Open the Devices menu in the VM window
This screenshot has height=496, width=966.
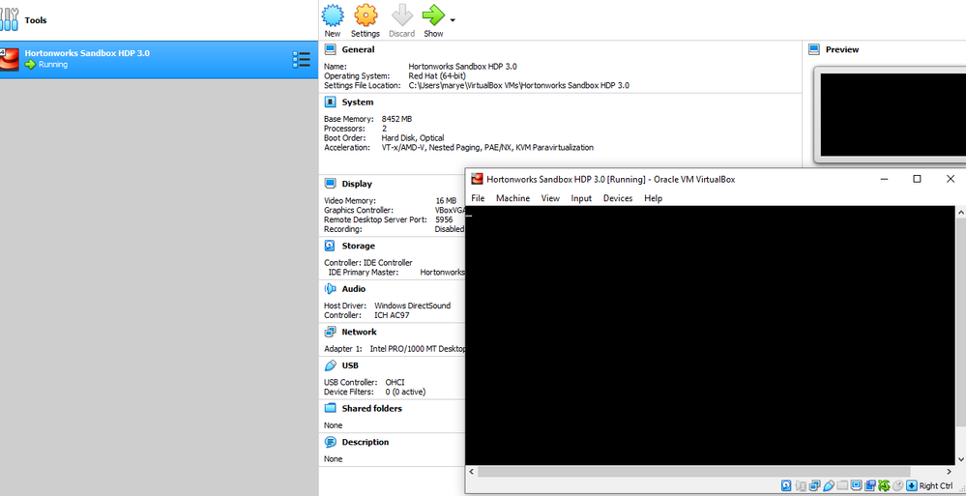[617, 198]
